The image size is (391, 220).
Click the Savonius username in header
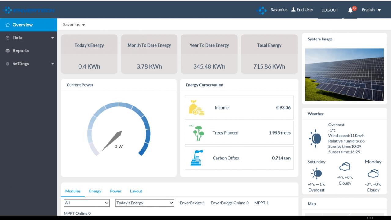coord(279,10)
